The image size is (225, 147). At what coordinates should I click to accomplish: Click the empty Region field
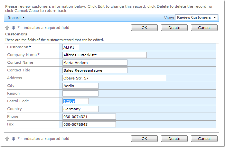tap(80, 94)
